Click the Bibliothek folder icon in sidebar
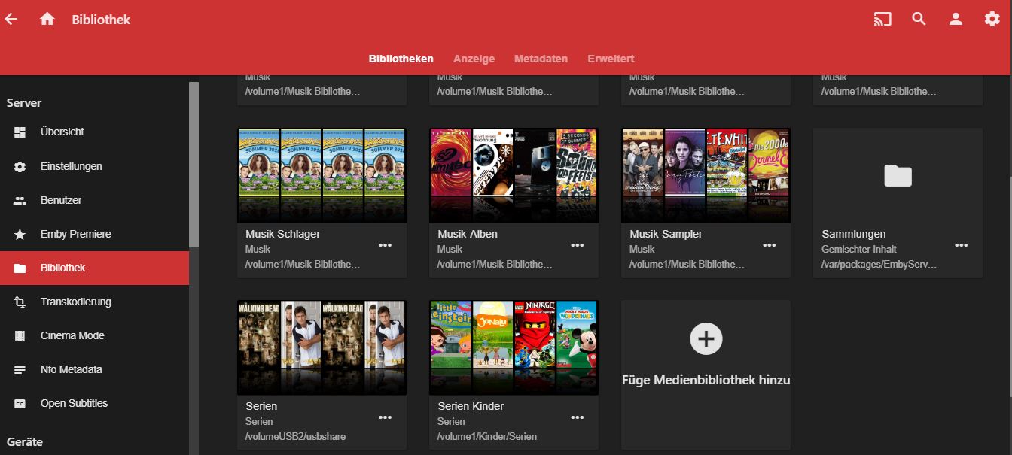Viewport: 1012px width, 455px height. click(20, 268)
